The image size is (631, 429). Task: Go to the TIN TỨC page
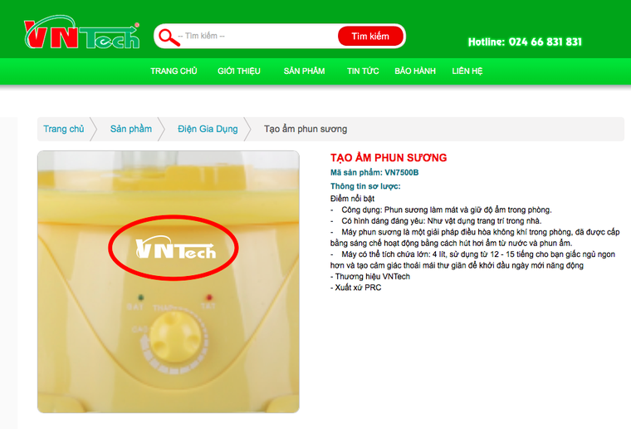tap(363, 71)
